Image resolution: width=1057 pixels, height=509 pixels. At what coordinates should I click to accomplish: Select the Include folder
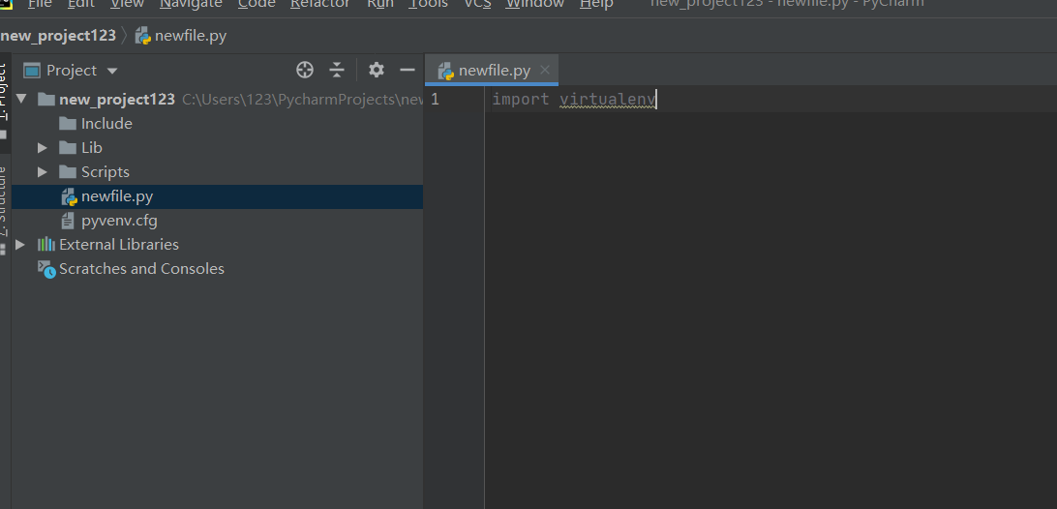click(106, 123)
